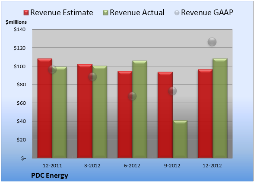Click the '$140' y-axis label
Screen dimensions: 254x182
click(x=19, y=29)
